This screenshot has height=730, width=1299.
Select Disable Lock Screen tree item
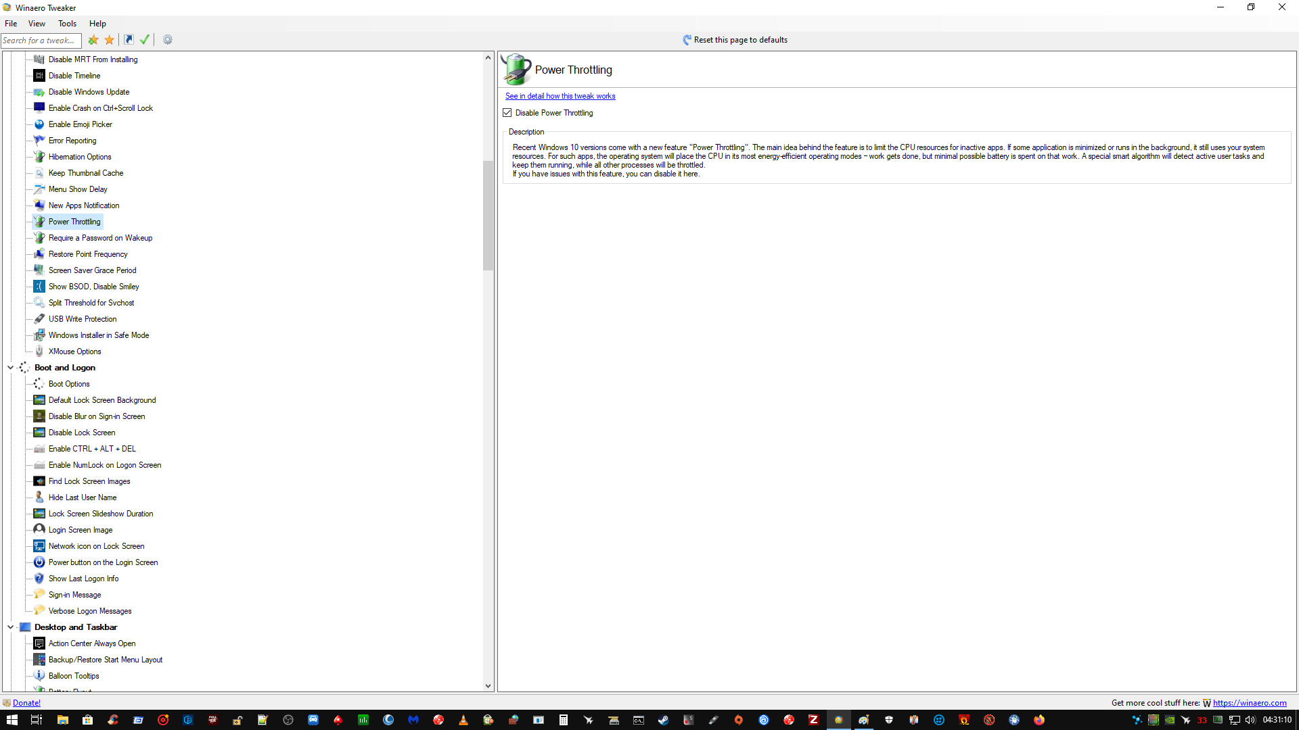point(82,433)
